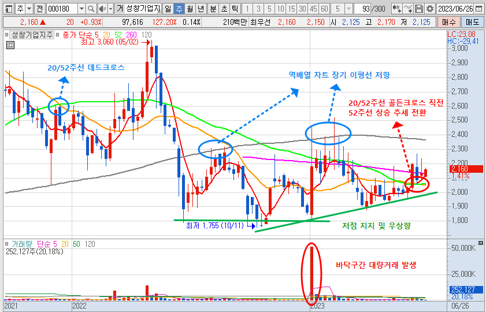Open the custom interval dropdown showing 5
486x312 pixels.
tap(348, 9)
